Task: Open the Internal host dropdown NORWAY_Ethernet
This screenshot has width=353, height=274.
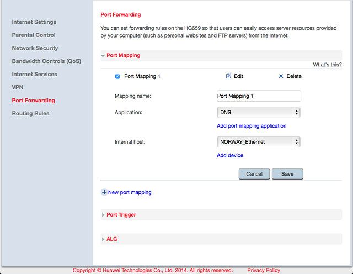Action: 259,142
